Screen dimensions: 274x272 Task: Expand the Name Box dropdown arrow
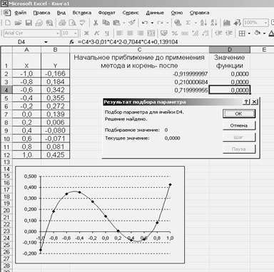[x=46, y=42]
